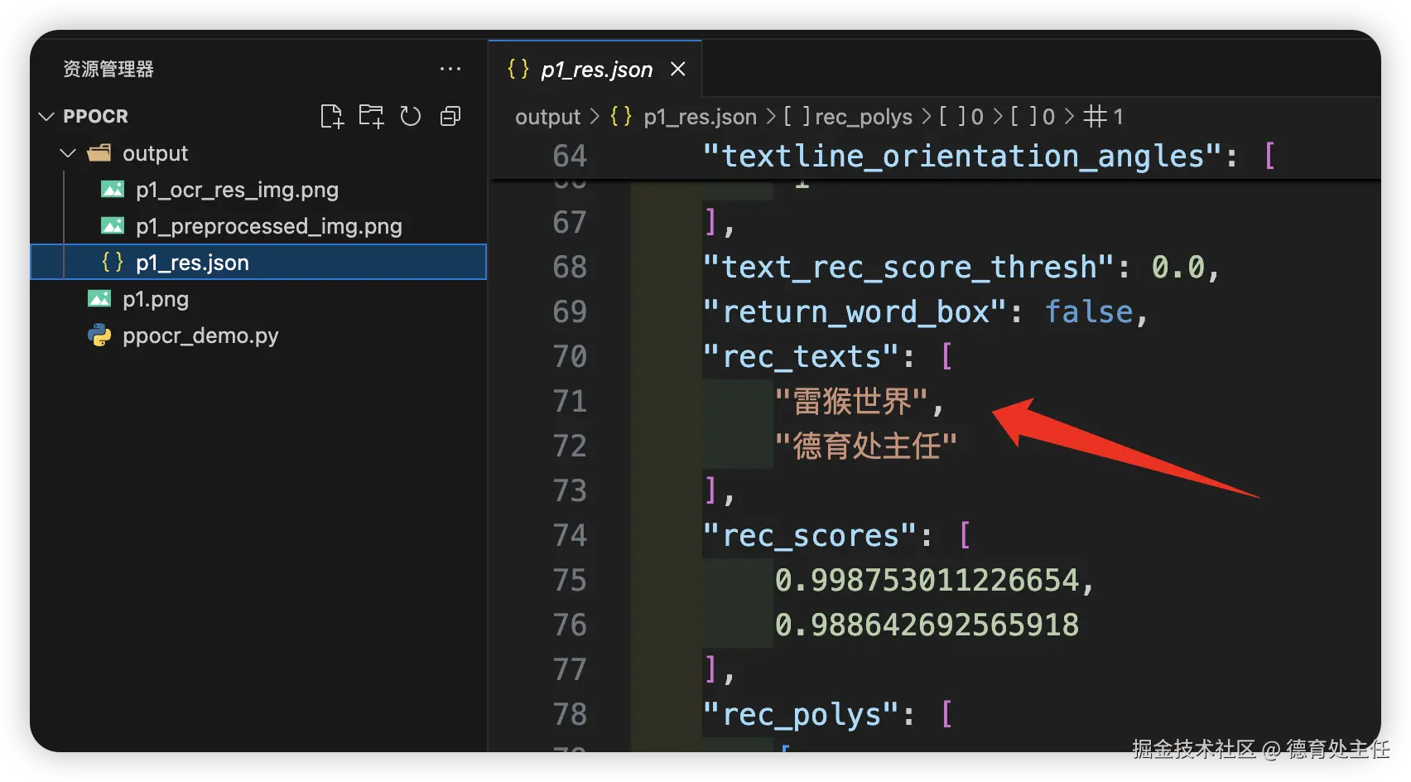Click the Python icon beside ppocr_demo.py
The height and width of the screenshot is (782, 1411).
pos(99,335)
